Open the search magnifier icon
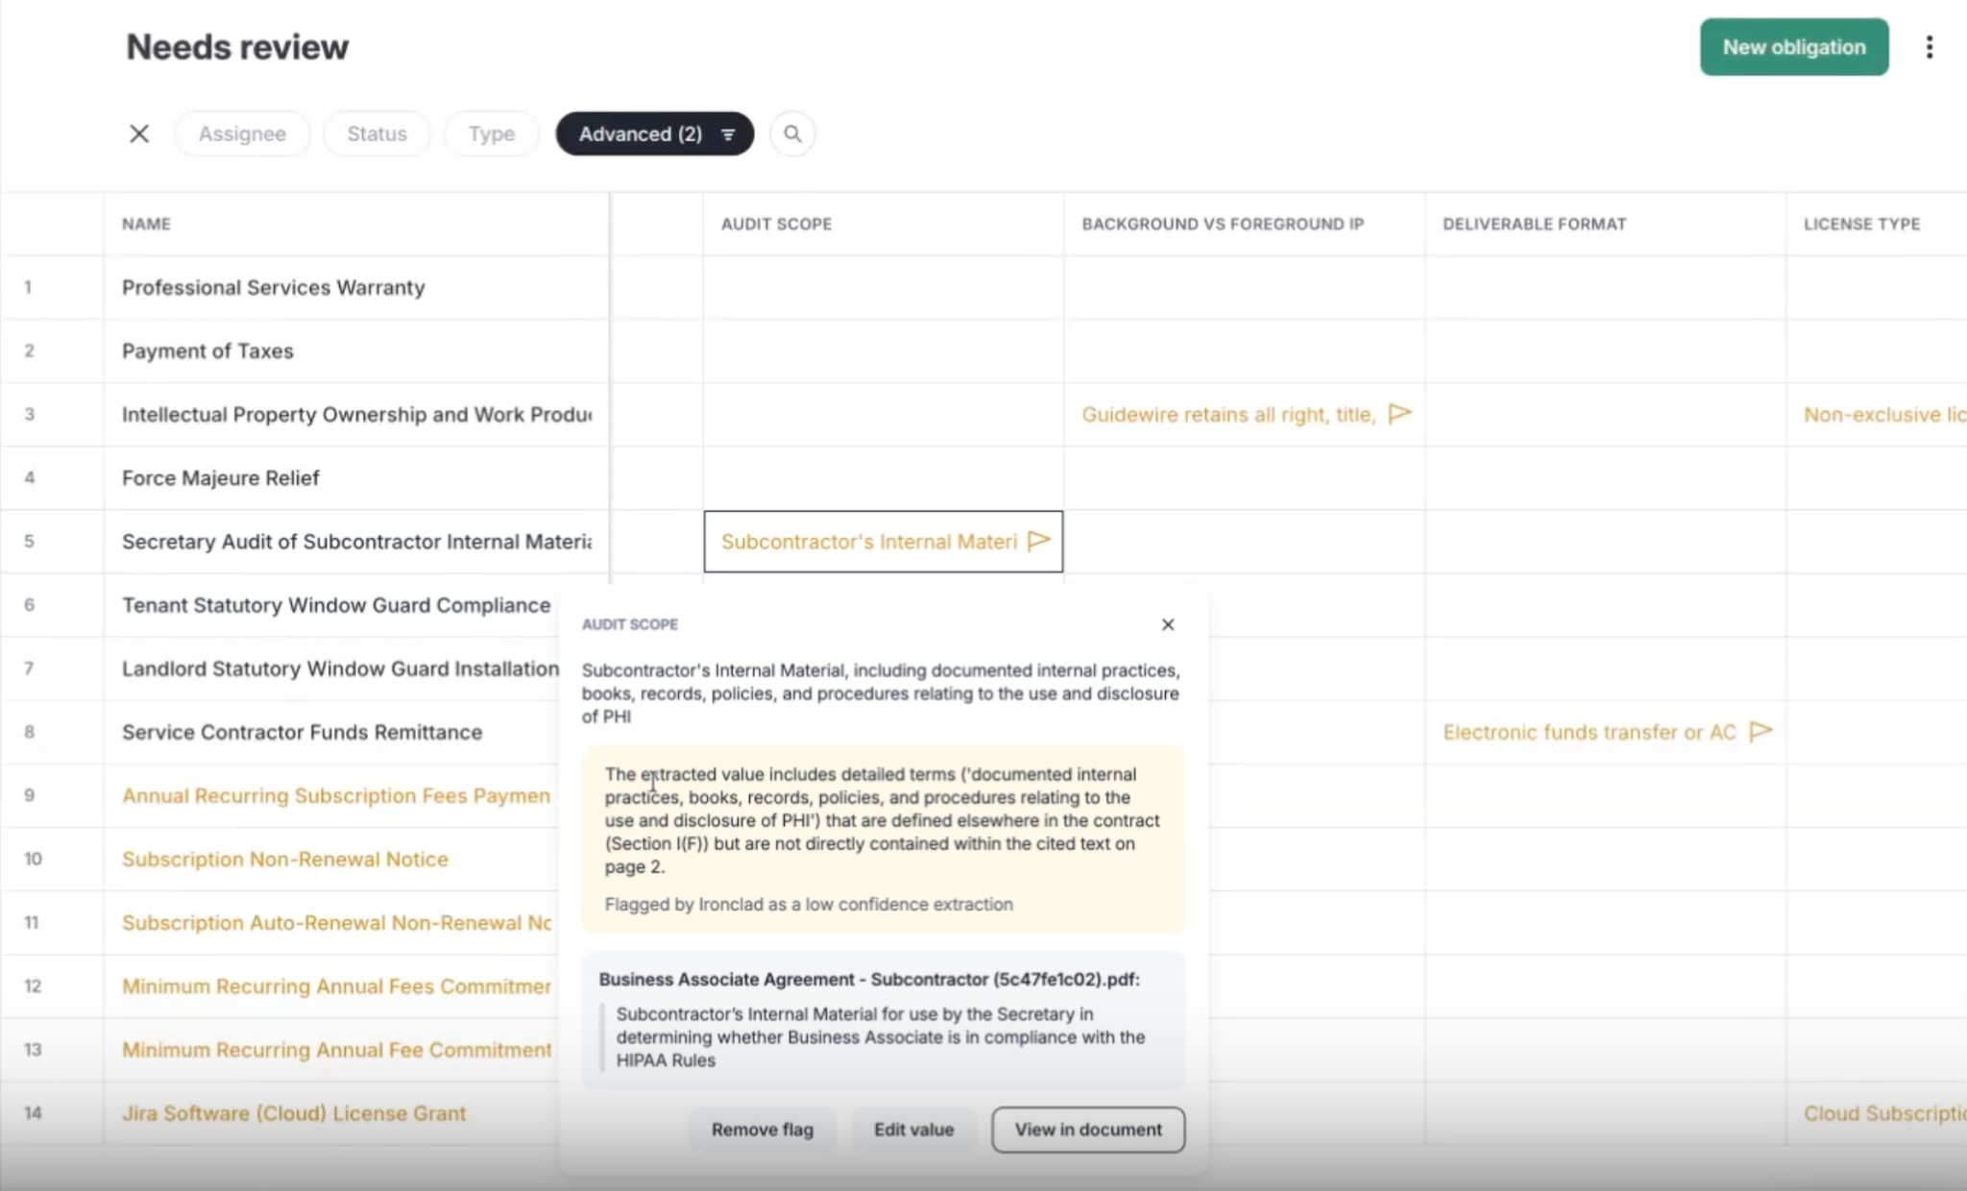 792,134
